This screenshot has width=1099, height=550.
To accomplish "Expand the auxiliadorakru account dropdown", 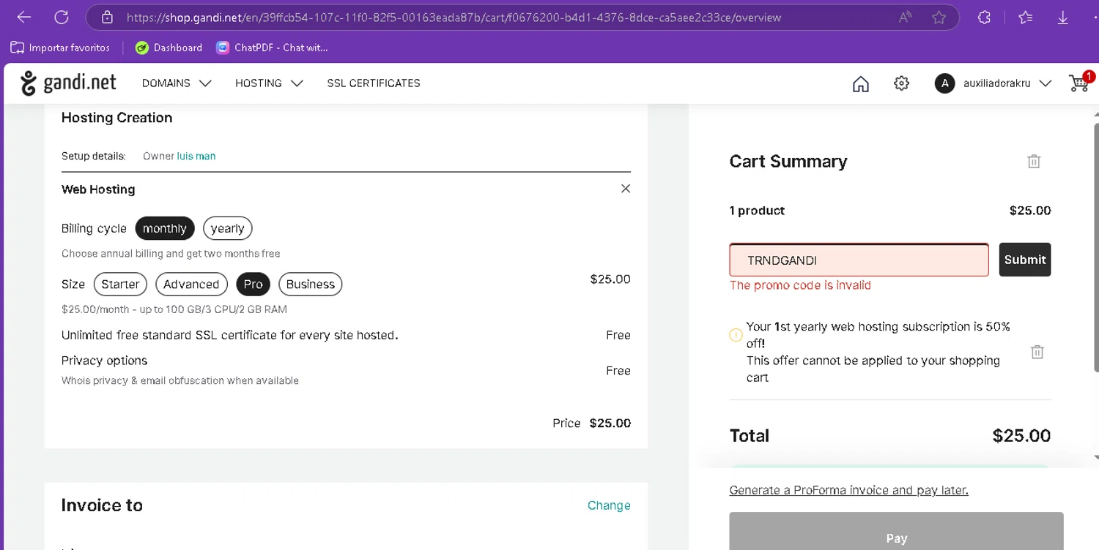I will point(1007,83).
